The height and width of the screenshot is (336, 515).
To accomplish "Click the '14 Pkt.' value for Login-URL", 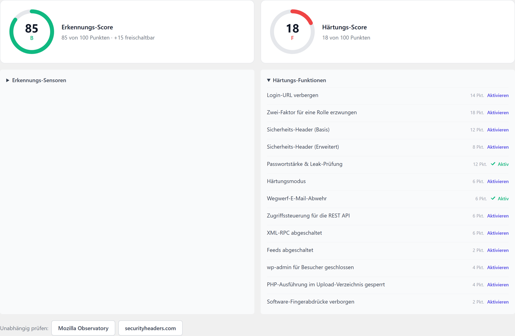I will pyautogui.click(x=477, y=95).
